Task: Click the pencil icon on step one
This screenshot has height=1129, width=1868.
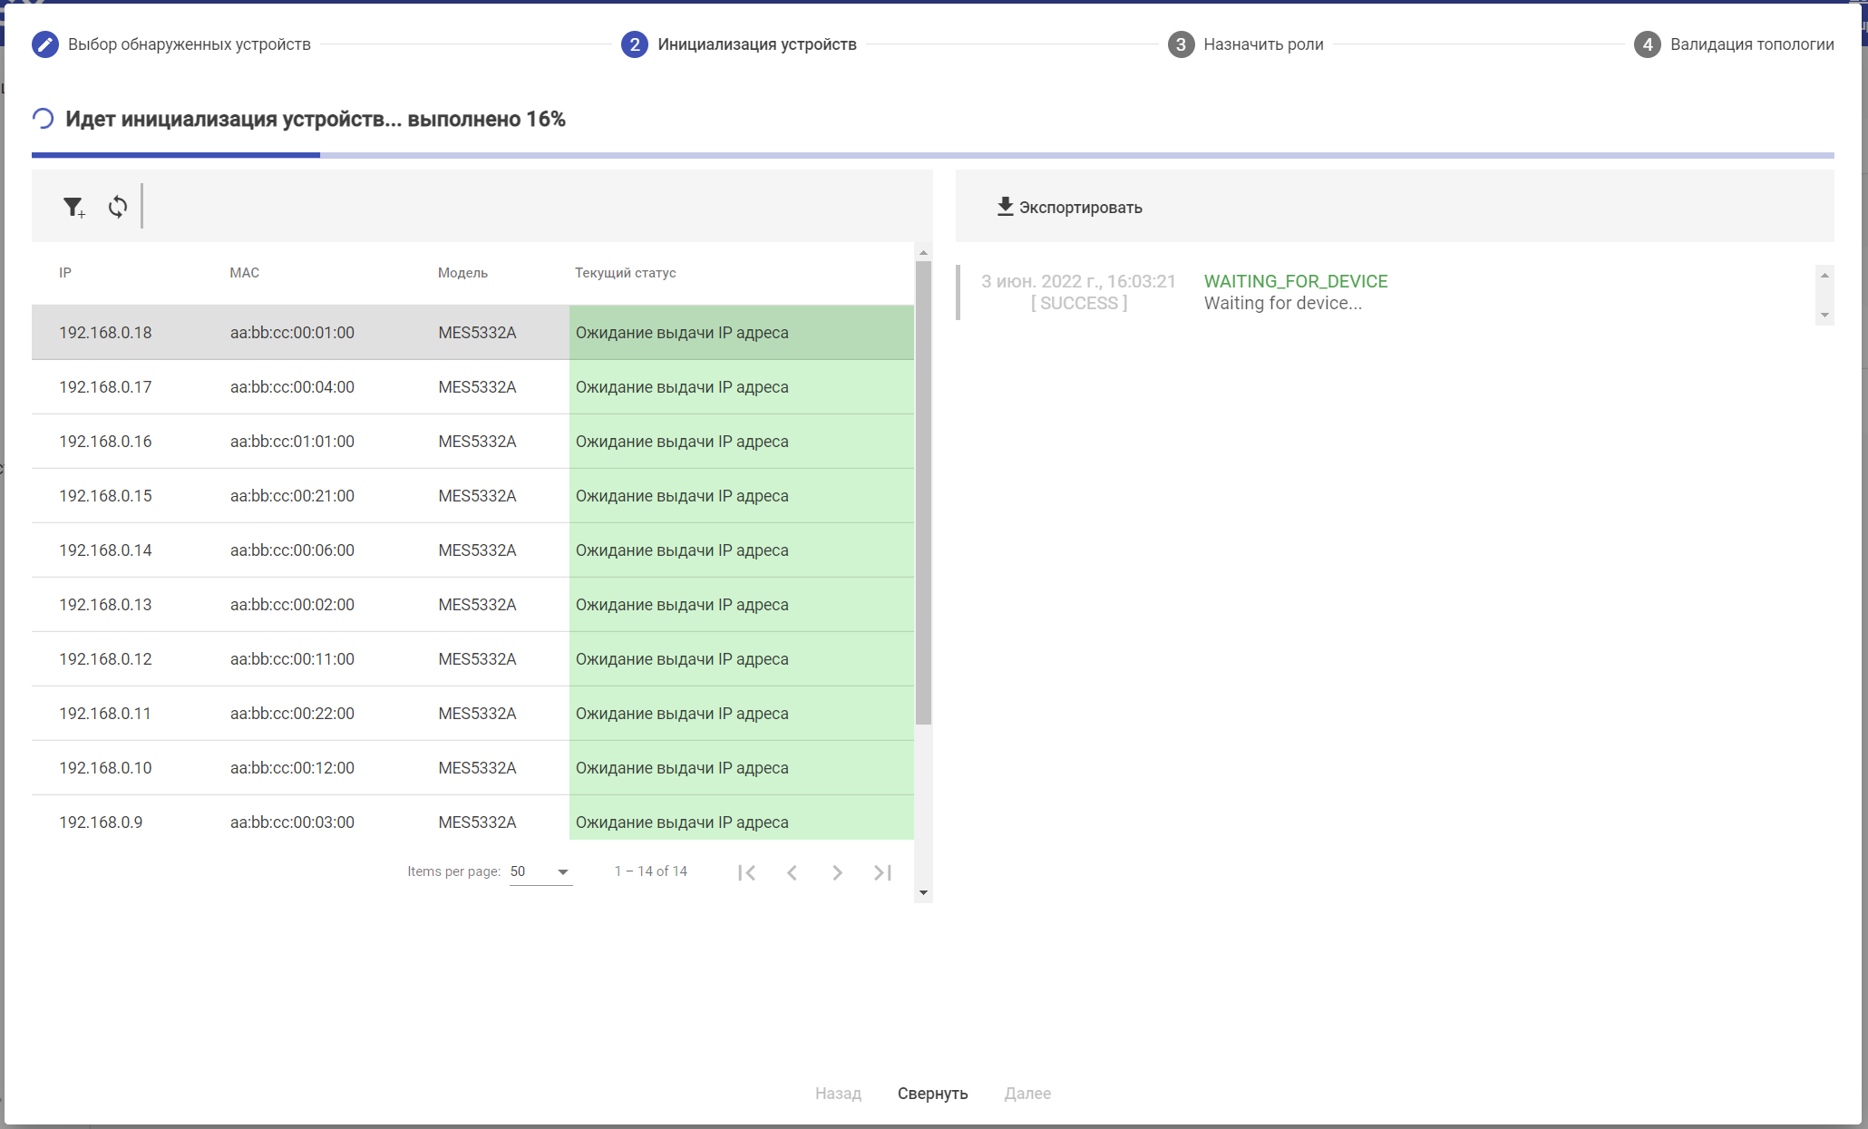Action: coord(45,44)
